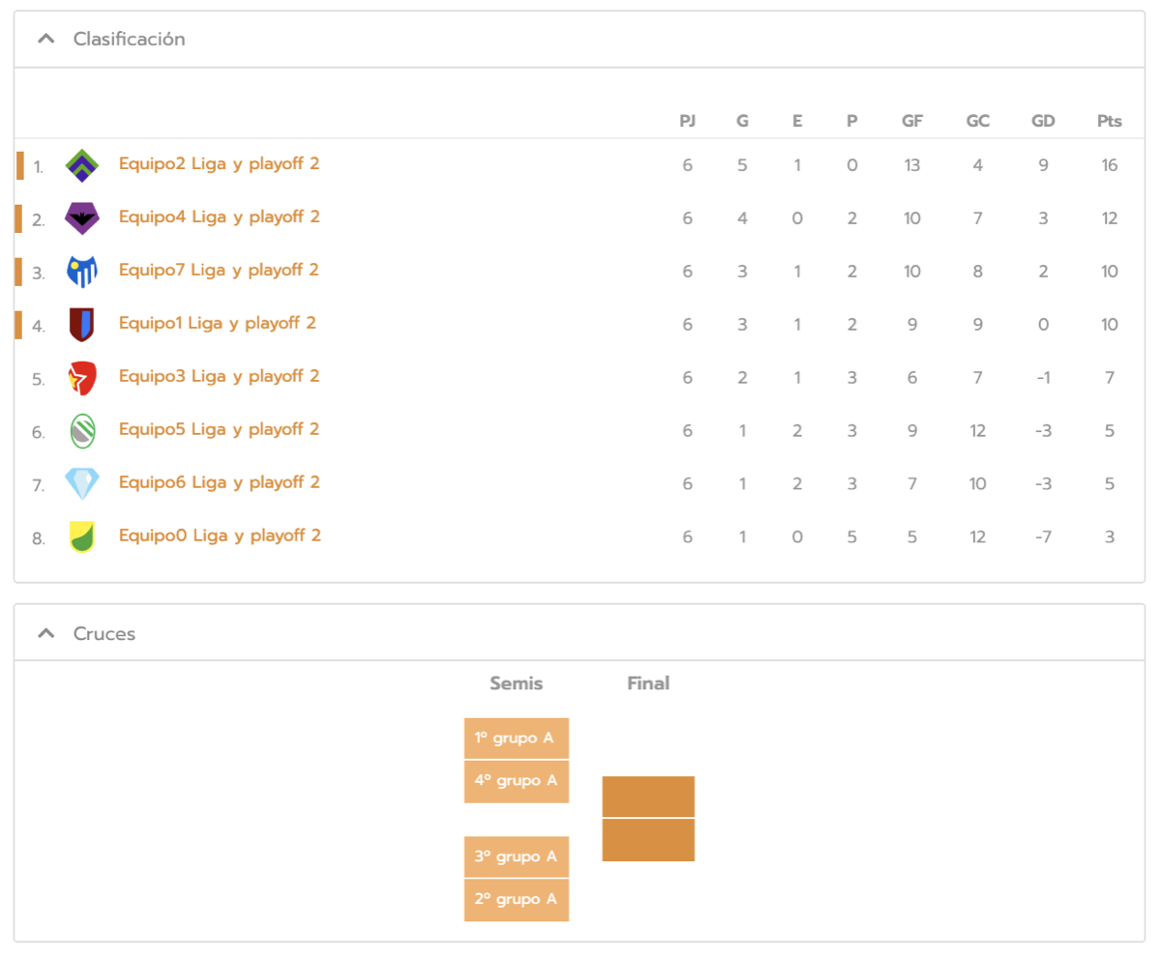Collapse the Cruces panel chevron
Viewport: 1159px width, 957px height.
(x=45, y=633)
